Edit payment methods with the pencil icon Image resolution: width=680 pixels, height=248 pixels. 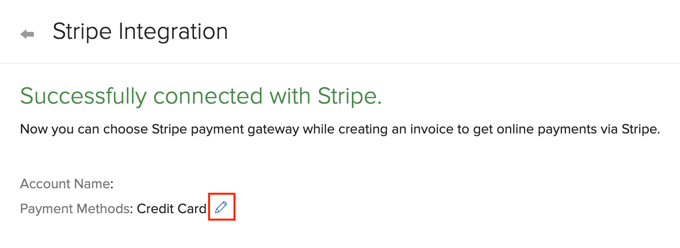221,208
